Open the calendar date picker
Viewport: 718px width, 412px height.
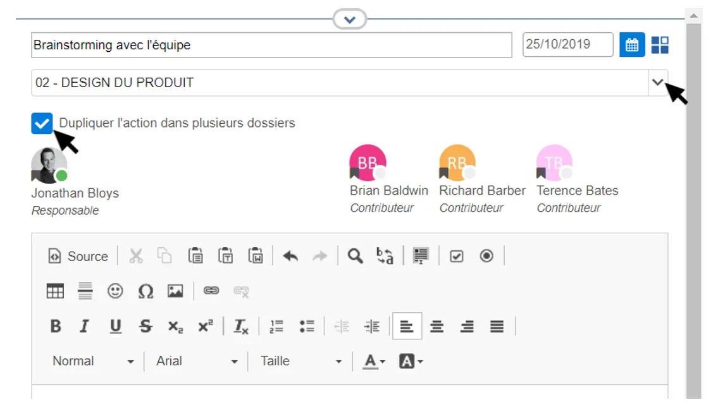632,45
